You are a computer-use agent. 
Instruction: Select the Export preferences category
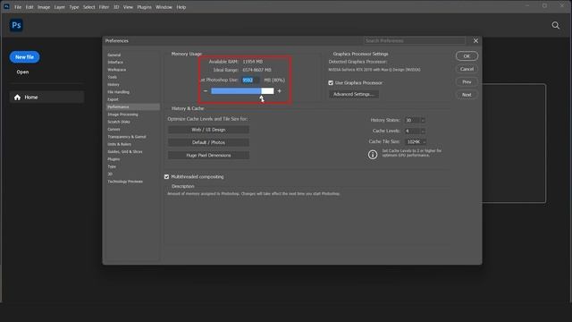pos(114,99)
